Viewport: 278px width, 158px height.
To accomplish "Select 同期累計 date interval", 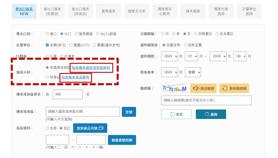I will tap(196, 34).
